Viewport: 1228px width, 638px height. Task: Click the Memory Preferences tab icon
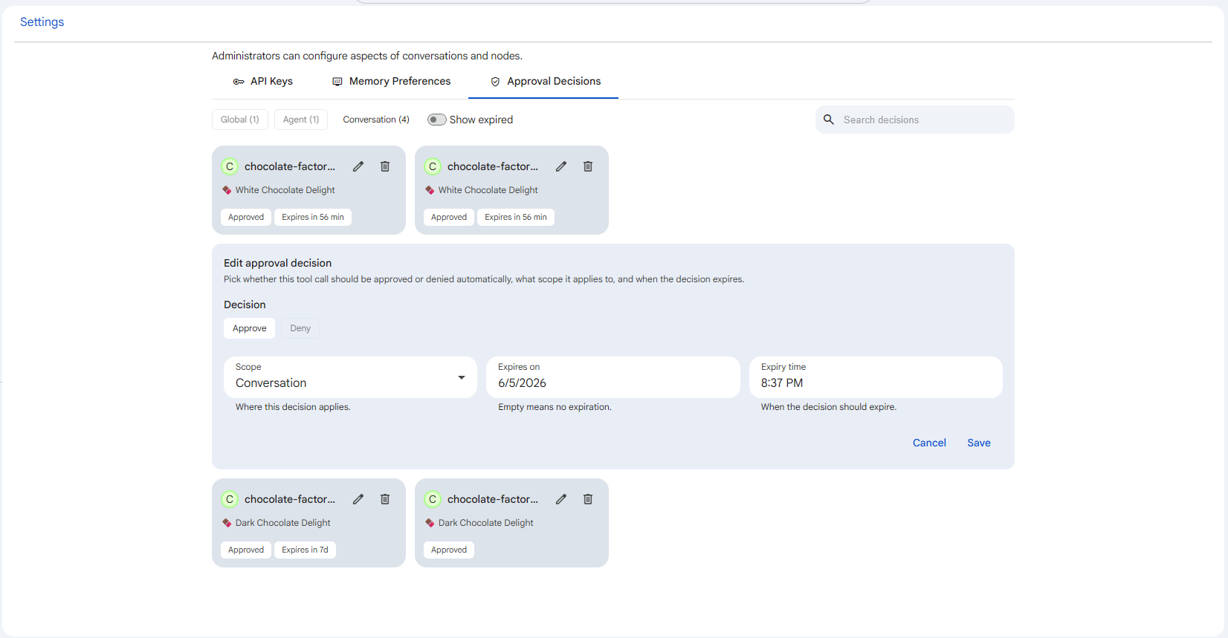coord(337,82)
